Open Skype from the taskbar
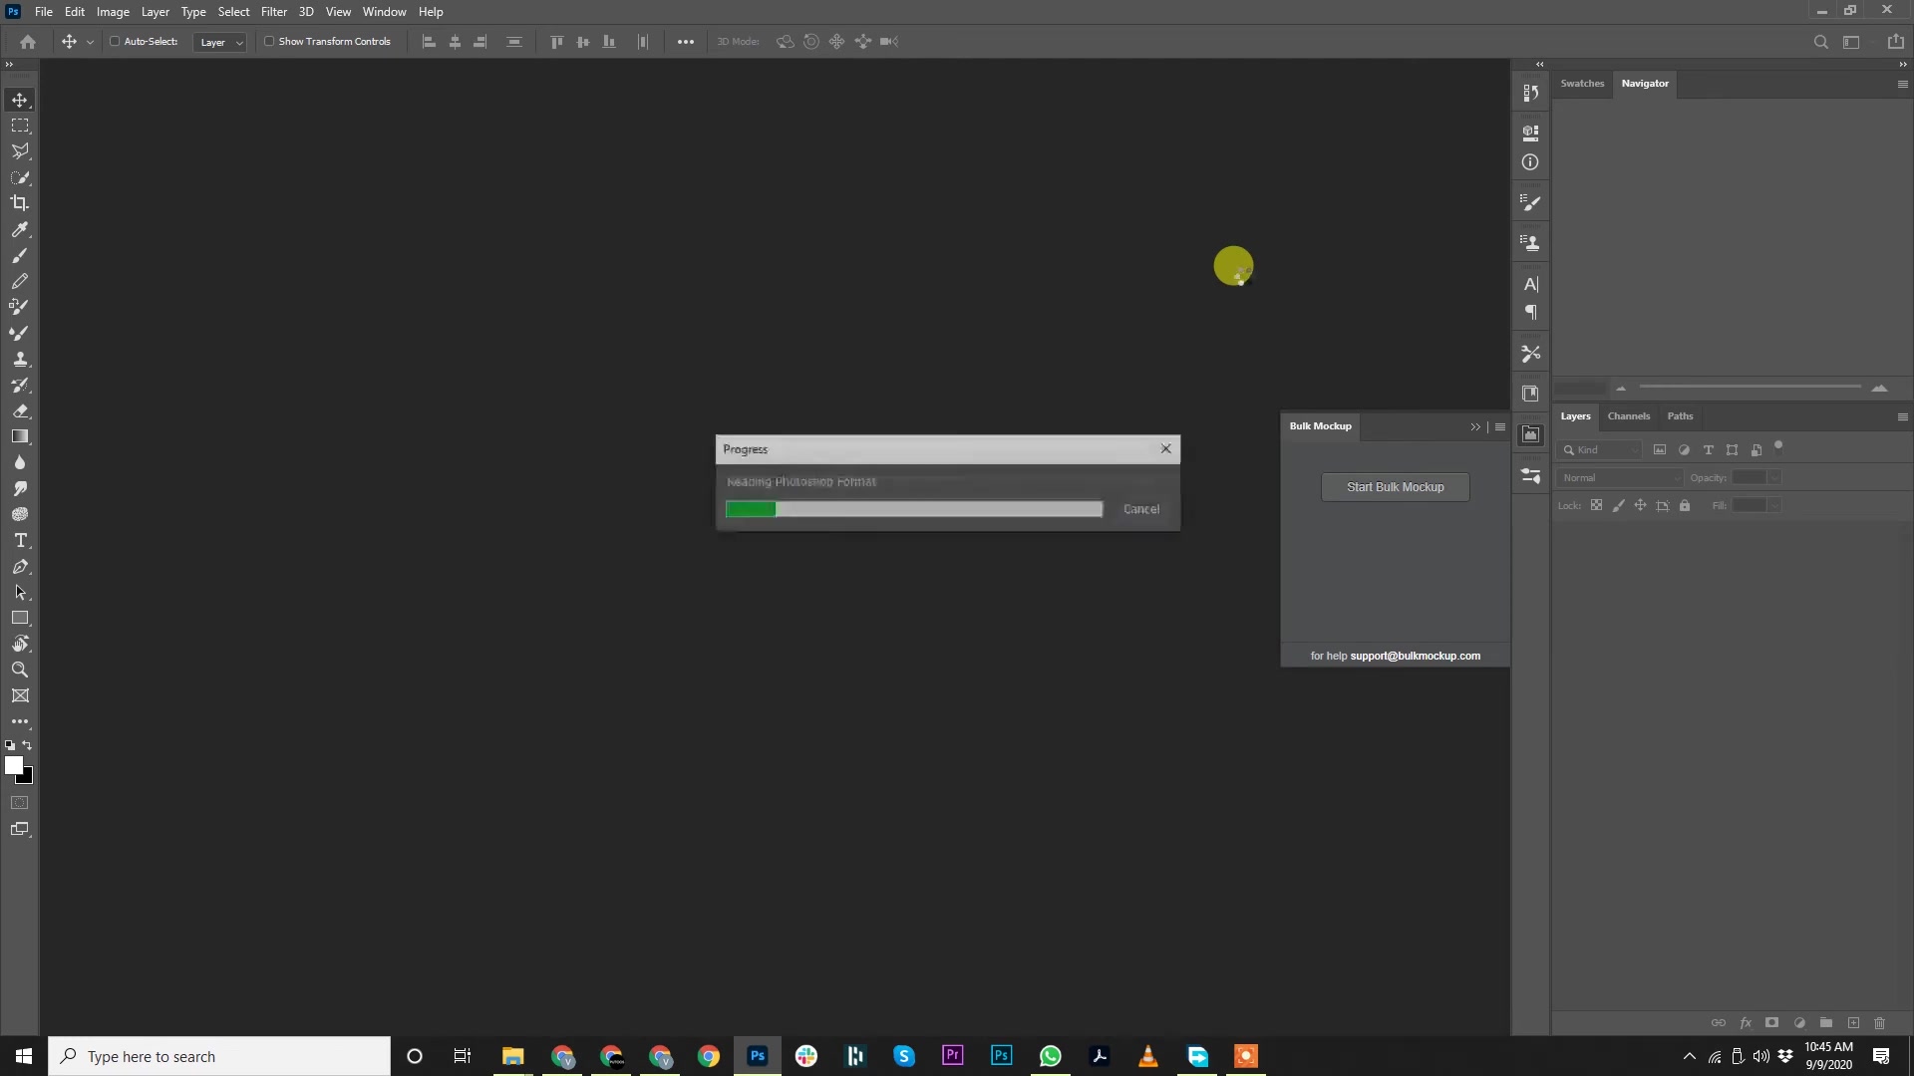The height and width of the screenshot is (1076, 1914). tap(904, 1055)
